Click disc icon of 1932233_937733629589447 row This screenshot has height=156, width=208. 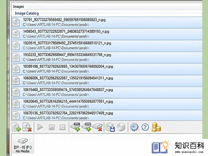[x=16, y=57]
